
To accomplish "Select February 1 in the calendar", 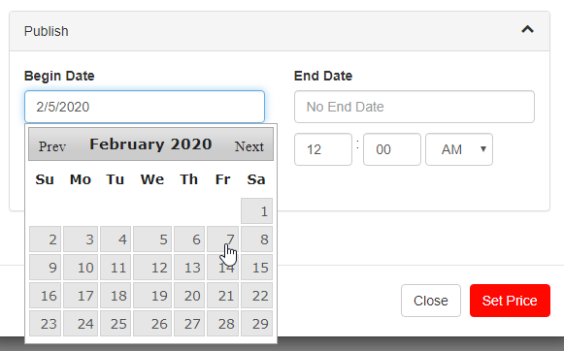I will click(256, 210).
